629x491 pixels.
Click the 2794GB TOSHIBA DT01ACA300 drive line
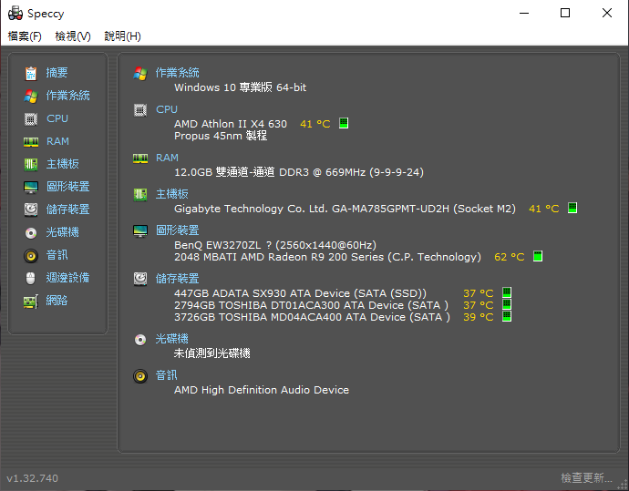click(311, 305)
